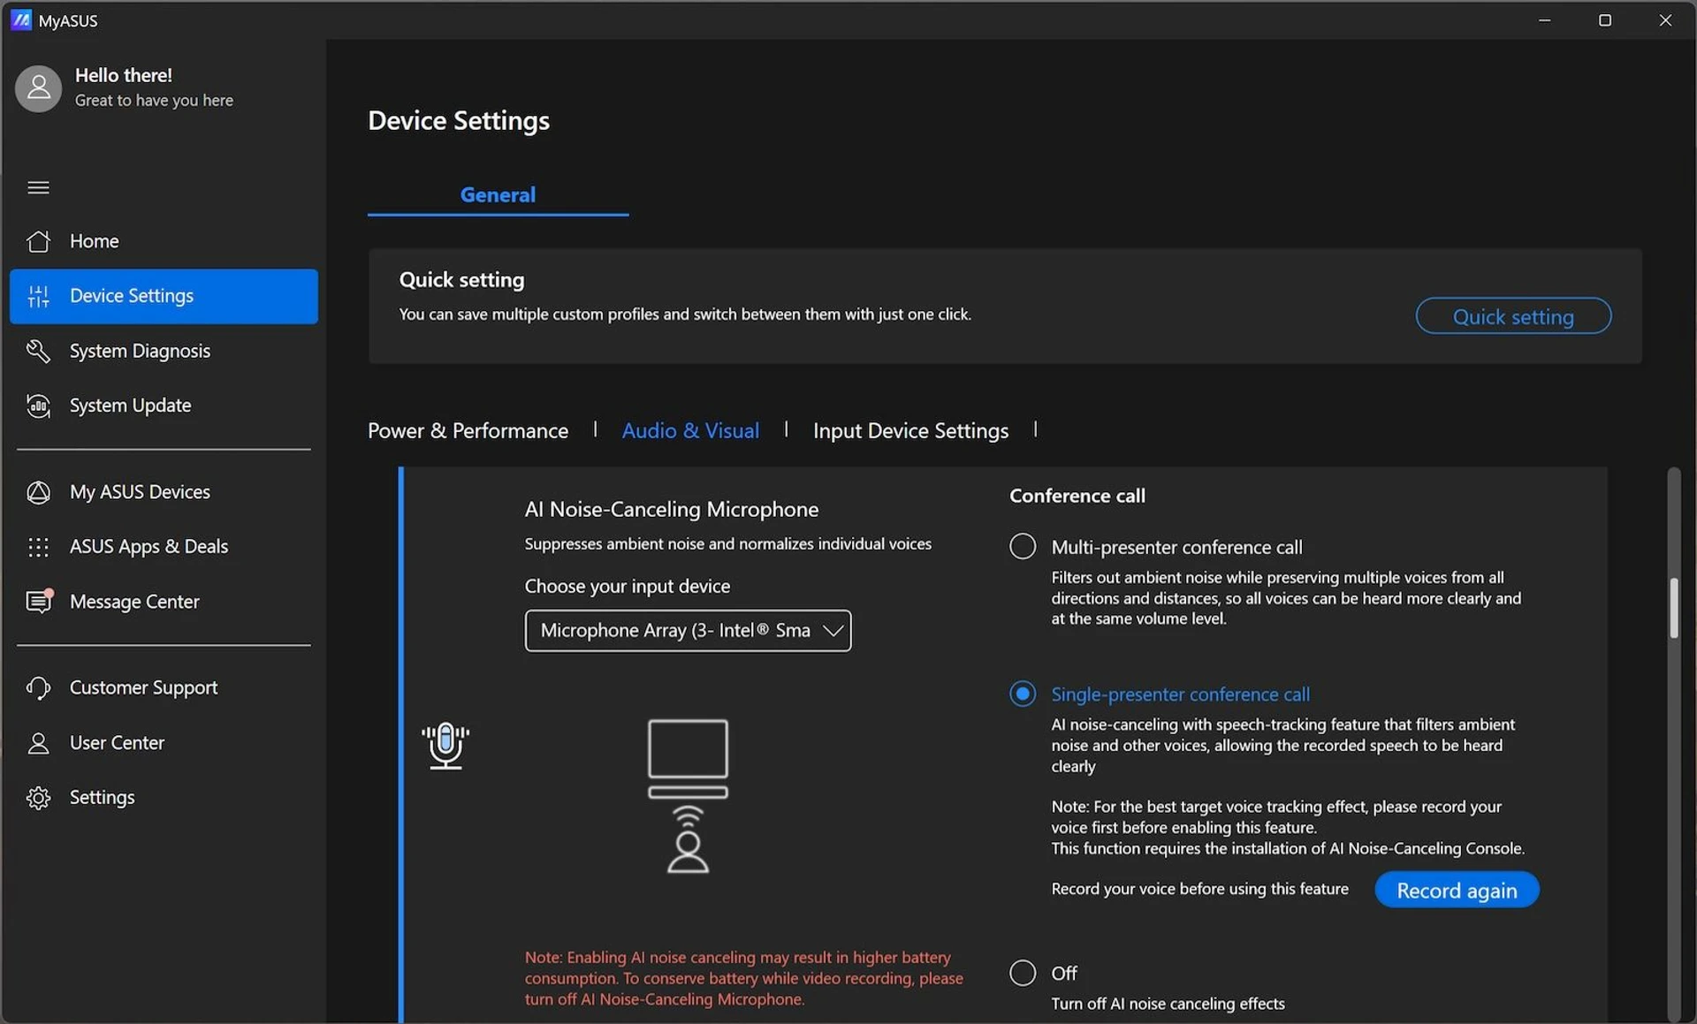Select Single-presenter conference call option

[1023, 694]
